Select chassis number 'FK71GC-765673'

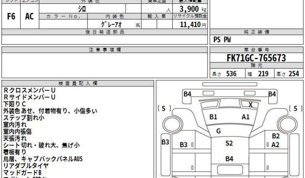click(256, 58)
